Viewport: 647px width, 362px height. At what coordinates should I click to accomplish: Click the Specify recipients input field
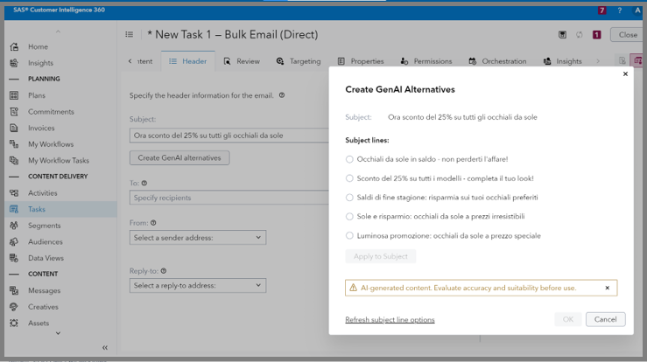point(228,198)
